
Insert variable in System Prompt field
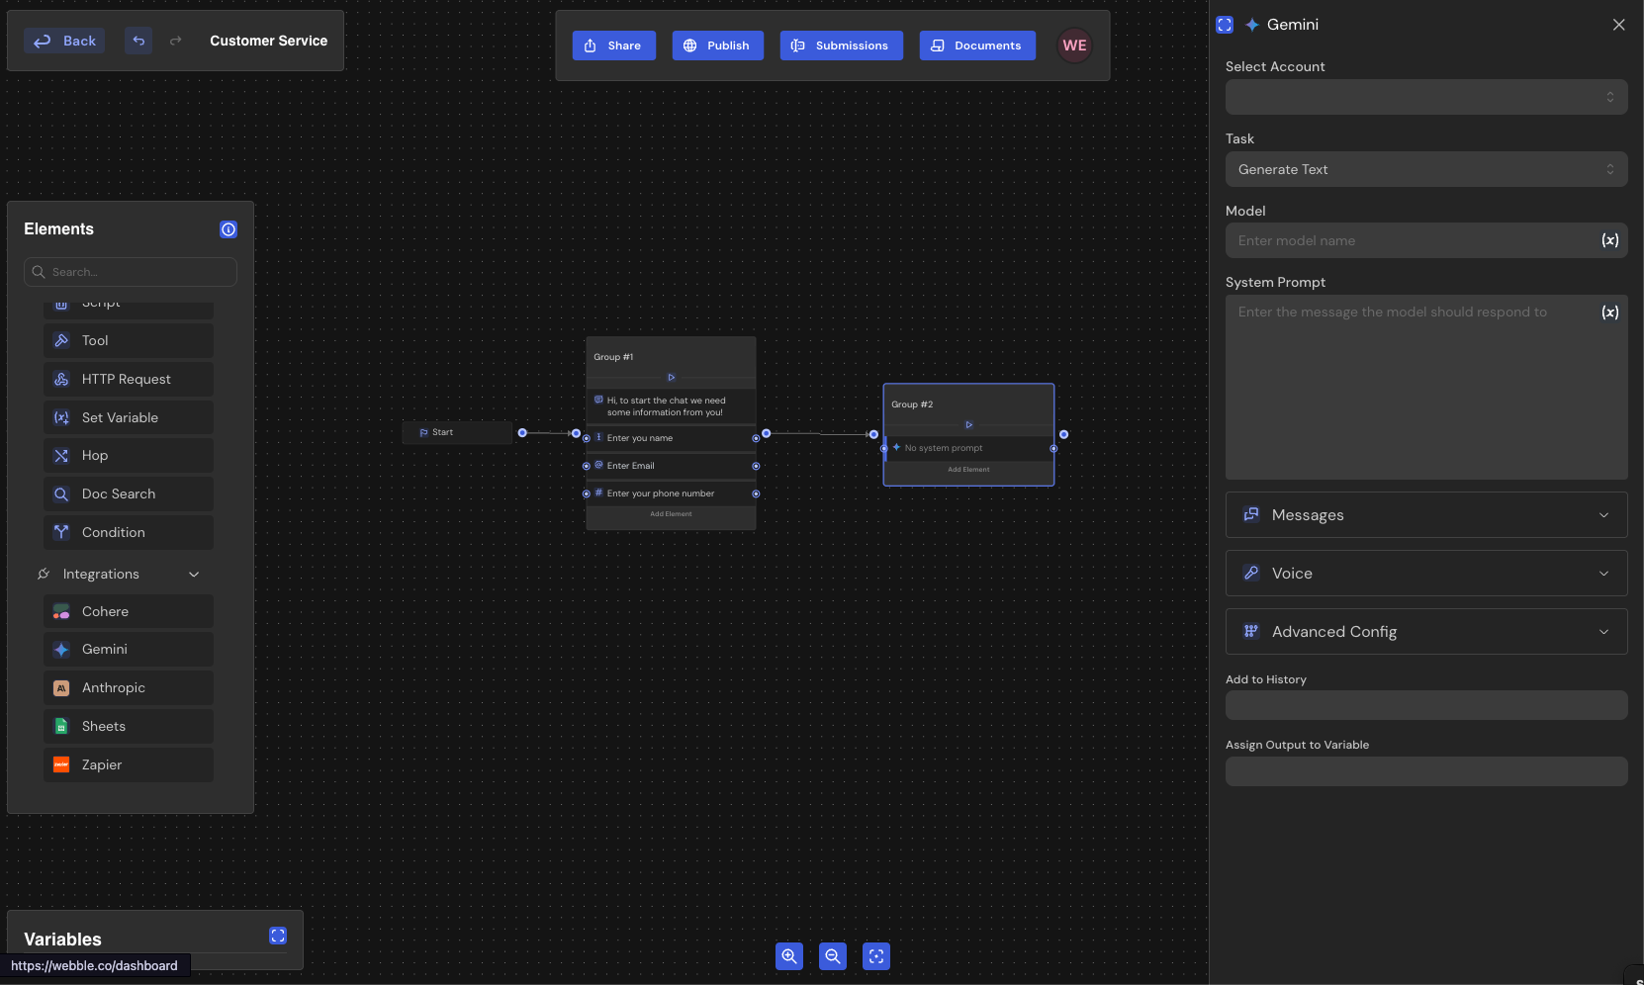coord(1609,313)
